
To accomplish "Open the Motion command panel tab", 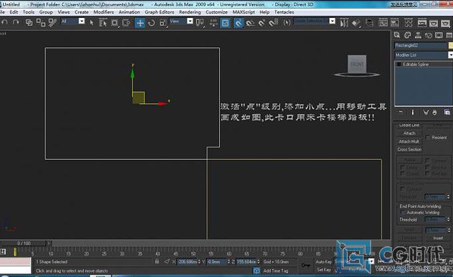I will tap(428, 35).
